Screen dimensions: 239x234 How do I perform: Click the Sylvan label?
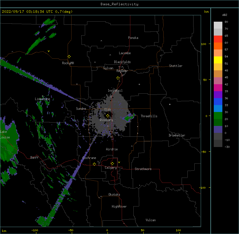(x=108, y=68)
